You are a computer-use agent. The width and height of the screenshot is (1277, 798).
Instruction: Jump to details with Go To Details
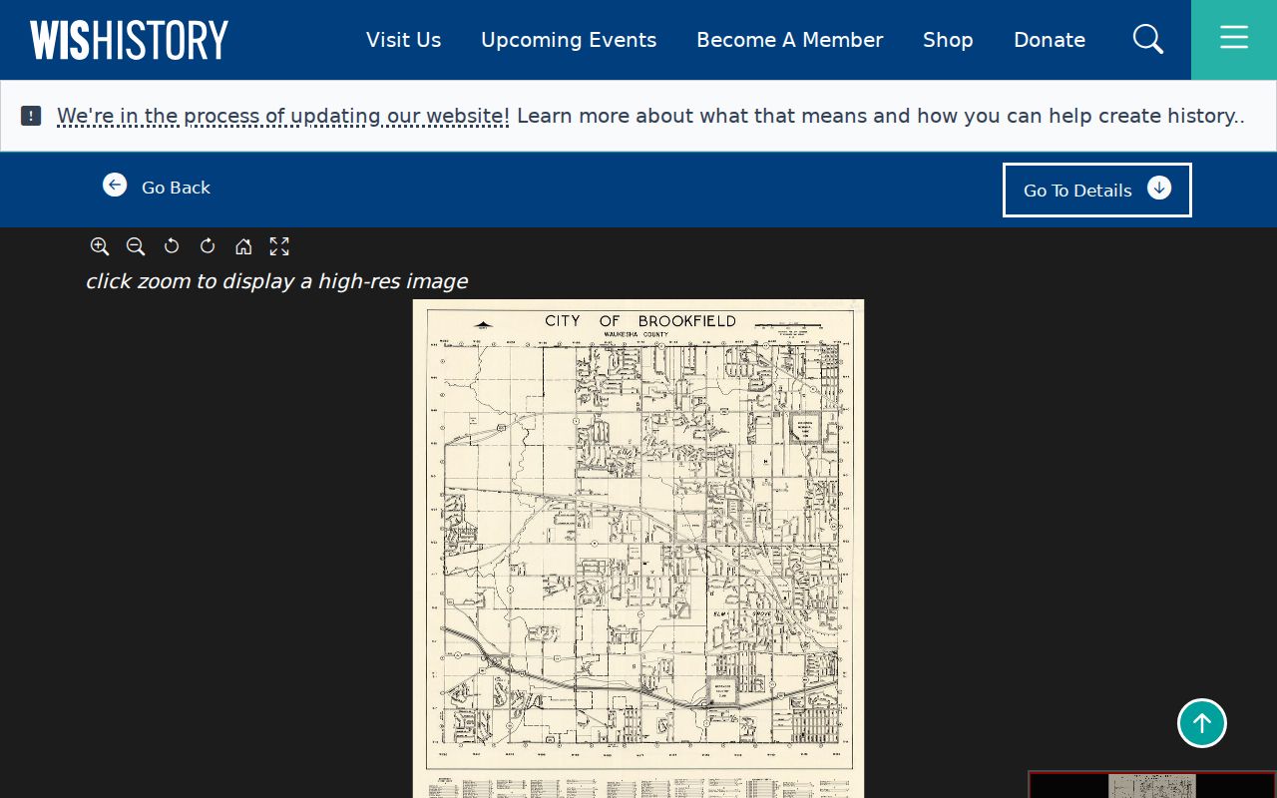click(x=1097, y=190)
